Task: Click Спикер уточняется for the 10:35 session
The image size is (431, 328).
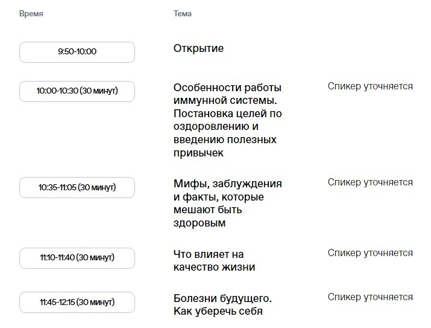Action: [x=370, y=182]
